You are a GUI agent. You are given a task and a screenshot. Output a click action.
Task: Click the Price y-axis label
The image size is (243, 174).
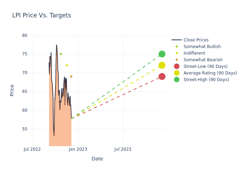click(x=12, y=90)
